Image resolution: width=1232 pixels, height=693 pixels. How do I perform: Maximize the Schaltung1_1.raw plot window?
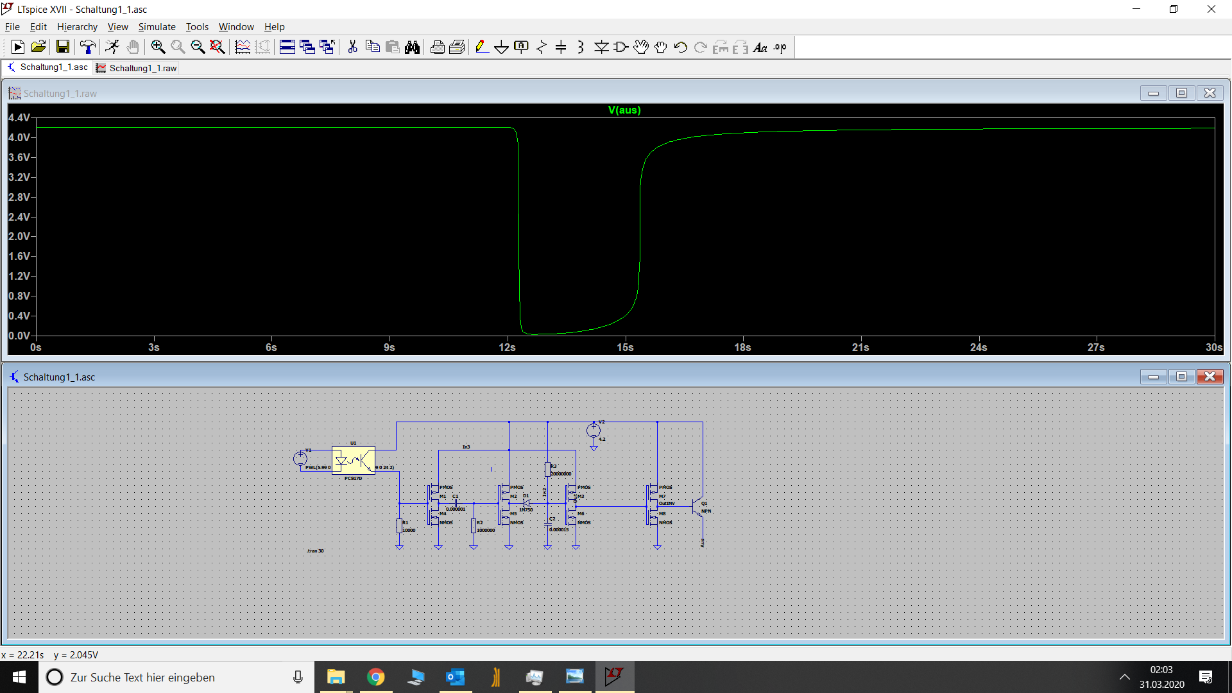(x=1181, y=93)
